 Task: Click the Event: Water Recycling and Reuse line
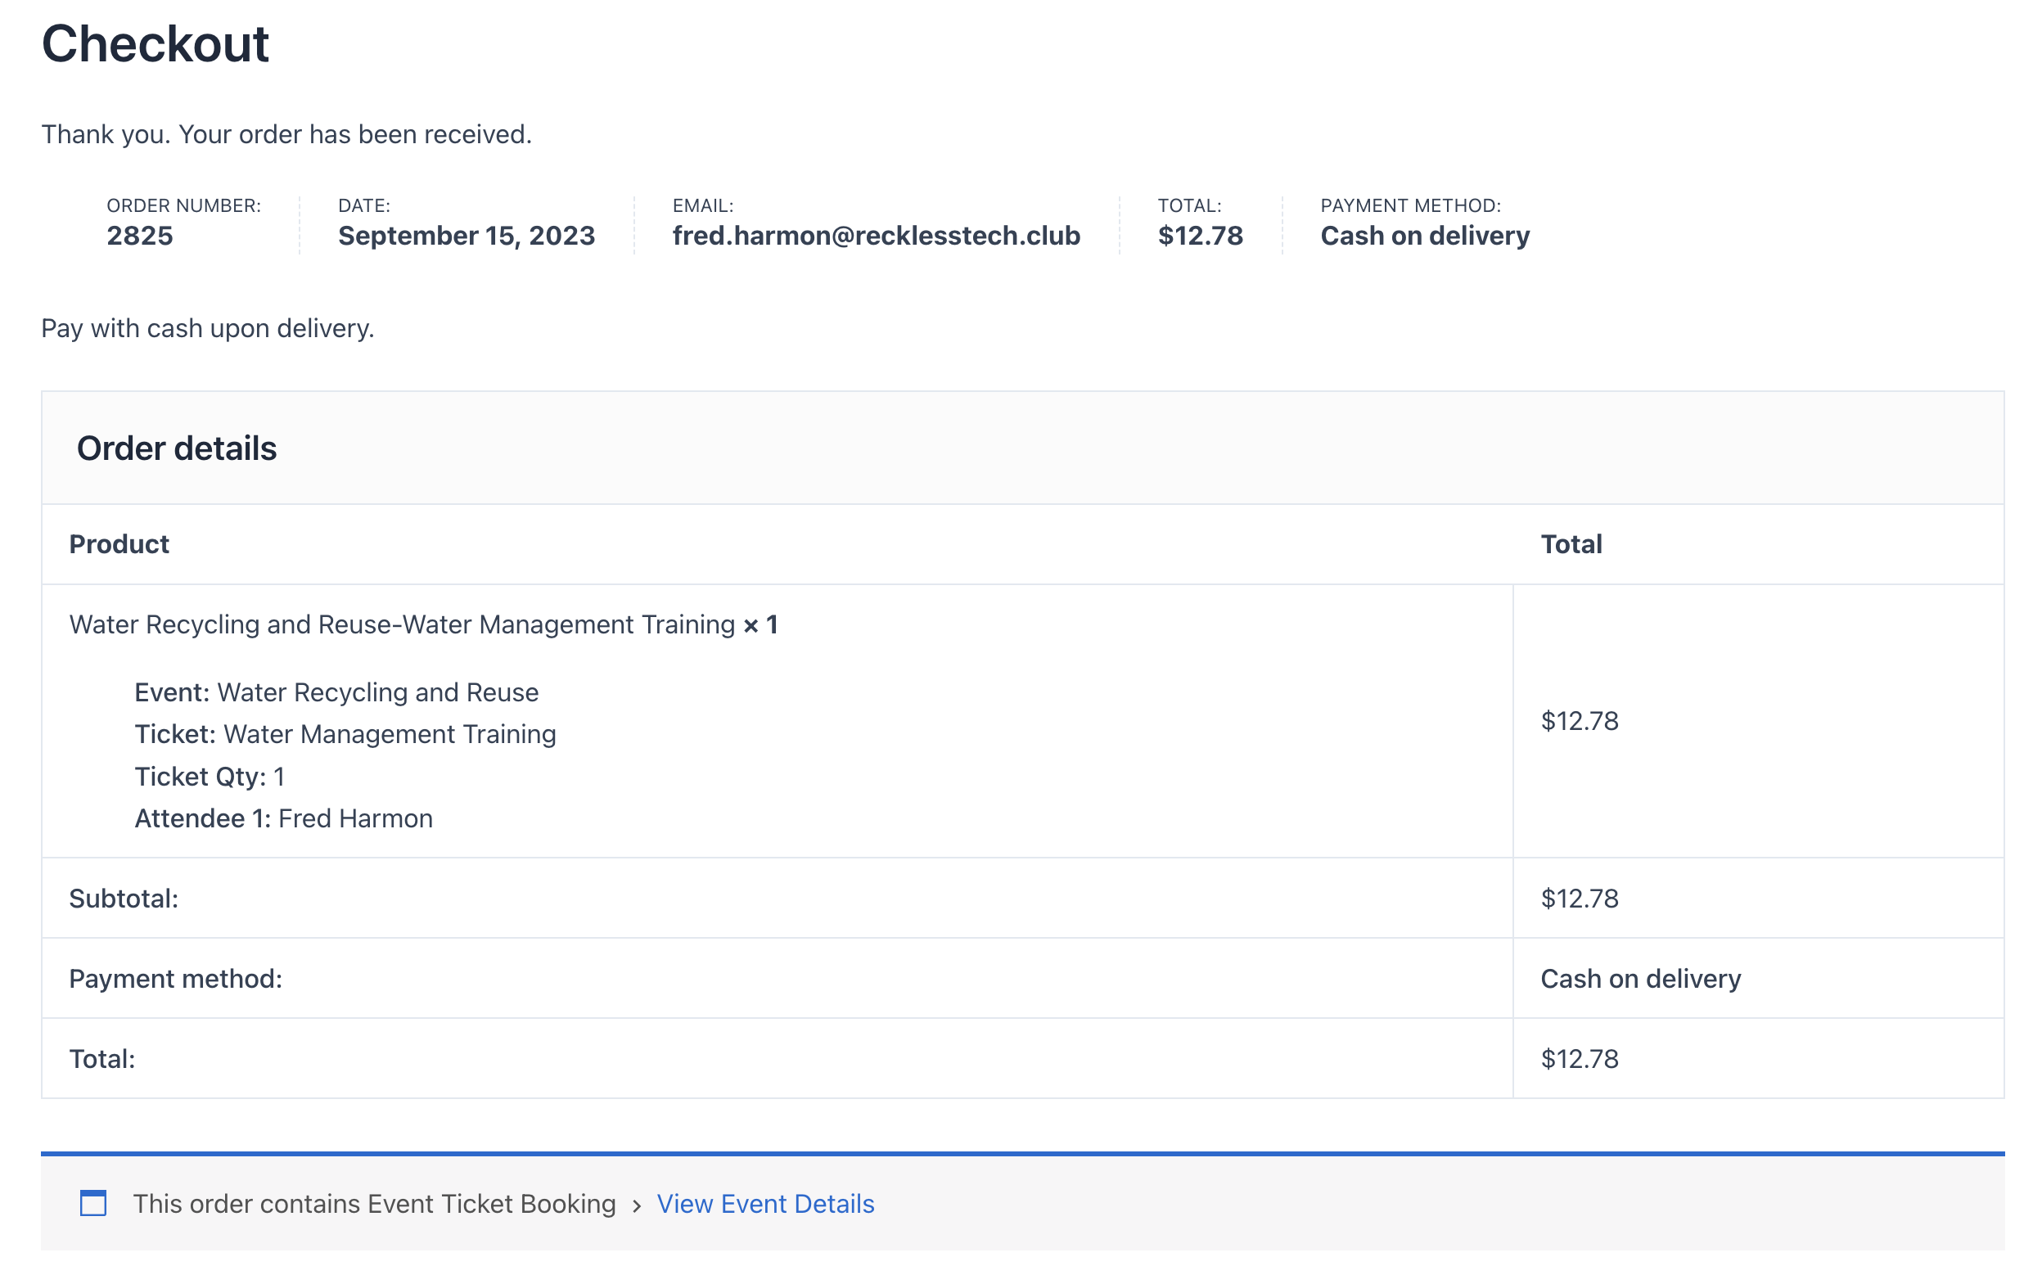click(x=336, y=692)
